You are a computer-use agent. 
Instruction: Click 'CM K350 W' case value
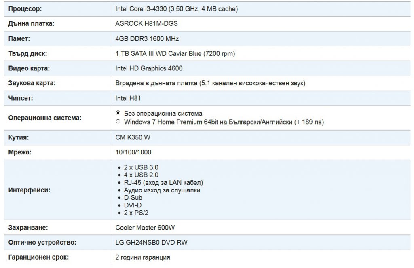click(x=133, y=137)
